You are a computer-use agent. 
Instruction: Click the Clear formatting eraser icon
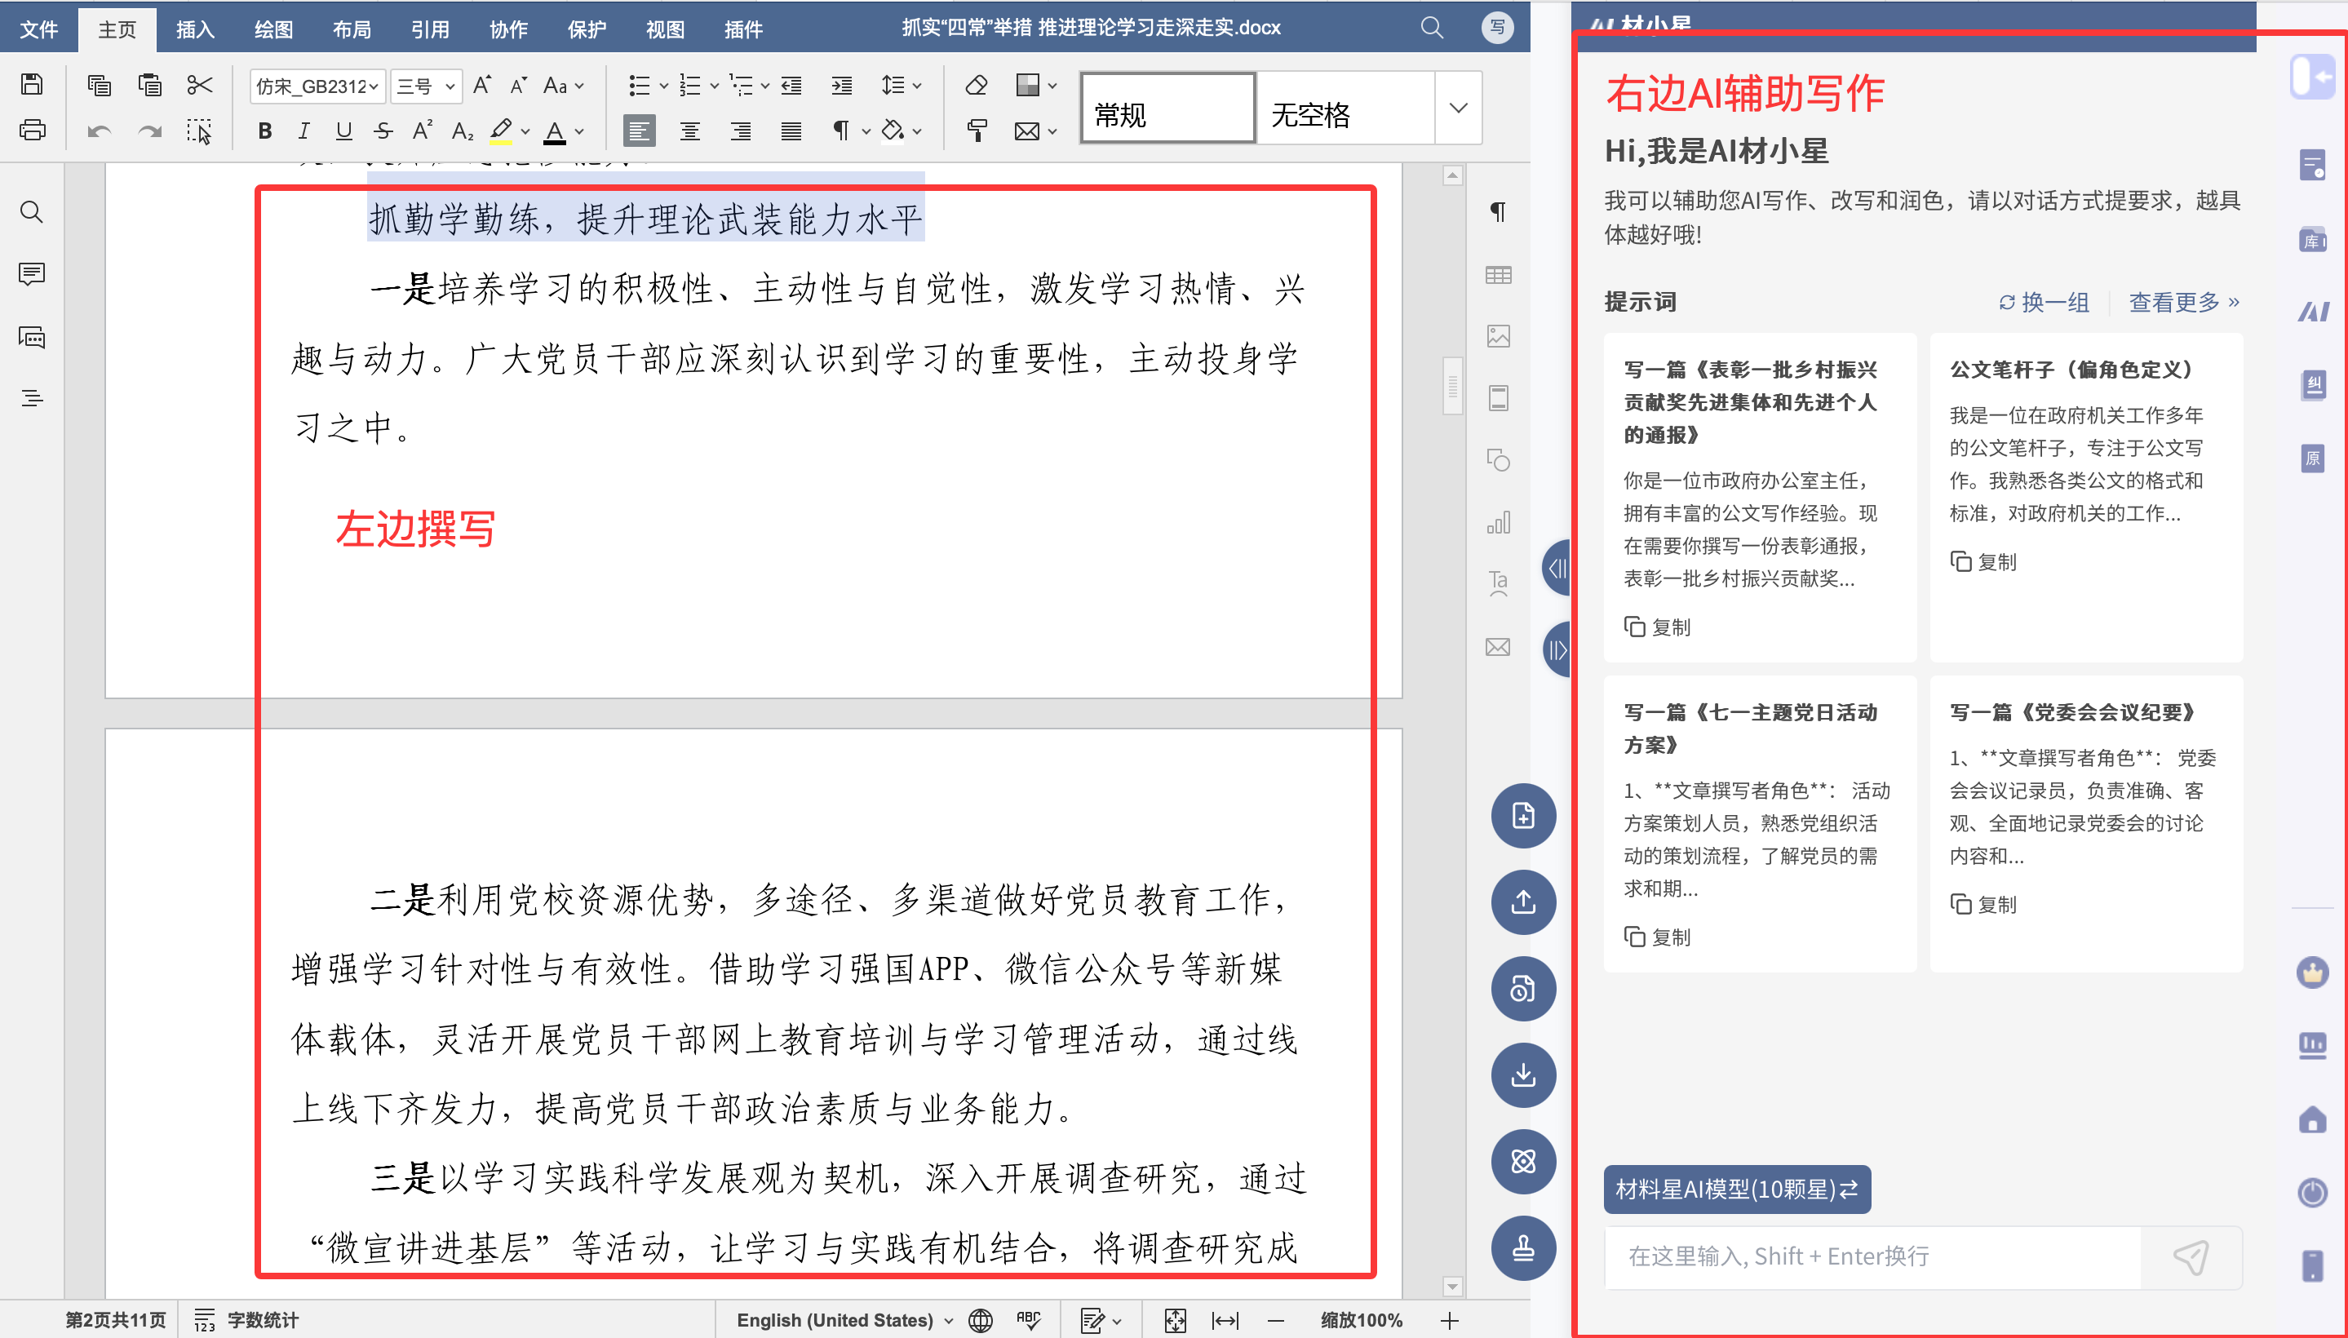976,85
